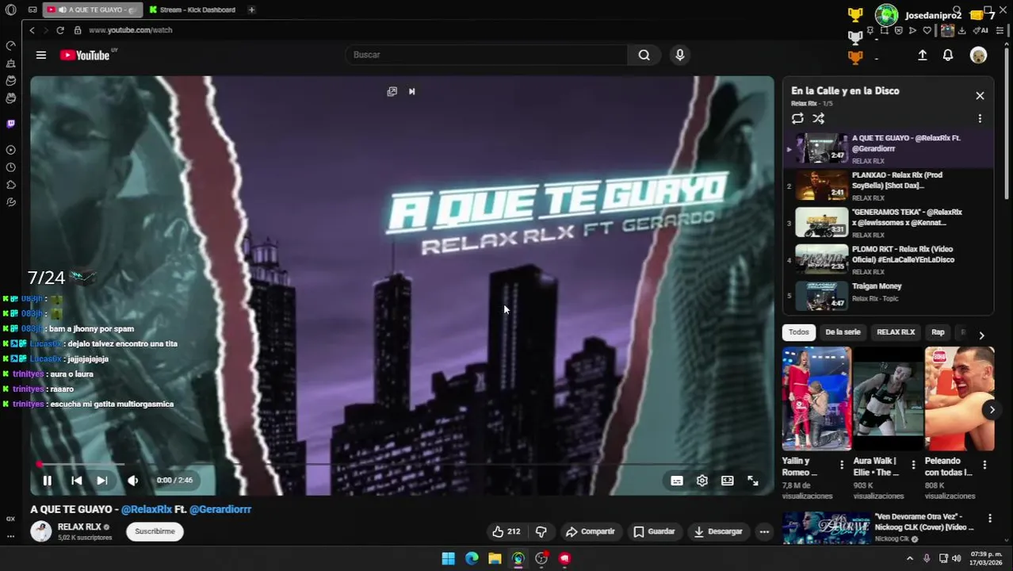Toggle the miniplayer icon atop the video
Screen dimensions: 1013x571
392,91
